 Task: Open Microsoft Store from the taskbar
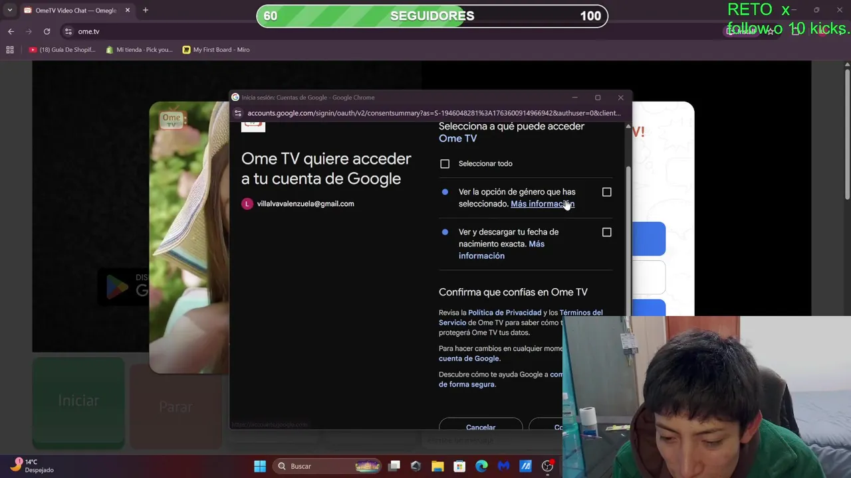459,466
